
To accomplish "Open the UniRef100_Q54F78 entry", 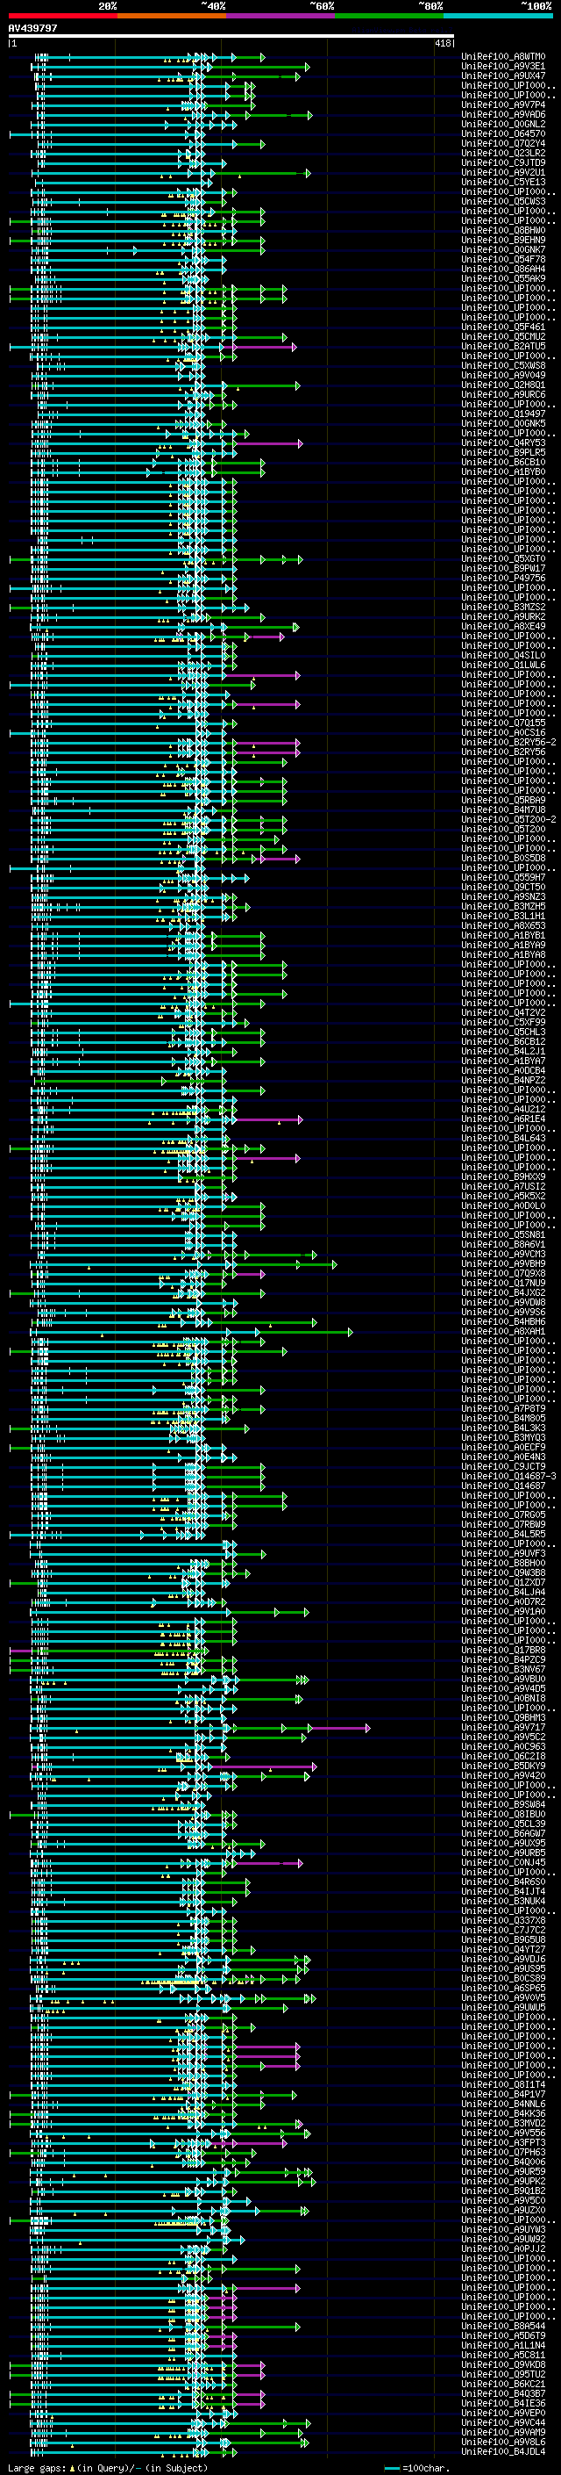I will point(503,259).
